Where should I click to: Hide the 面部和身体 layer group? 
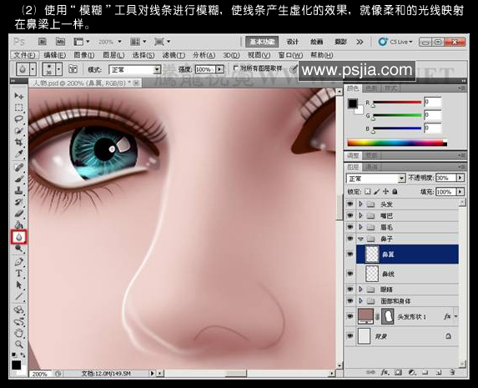click(x=350, y=300)
